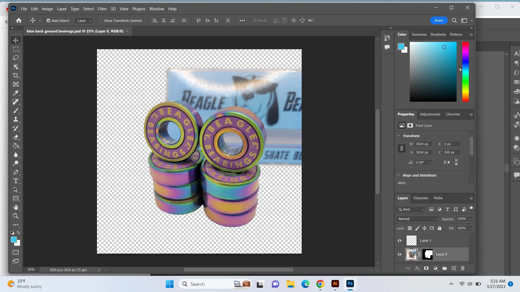Click the foreground color swatch in toolbar

pos(14,240)
